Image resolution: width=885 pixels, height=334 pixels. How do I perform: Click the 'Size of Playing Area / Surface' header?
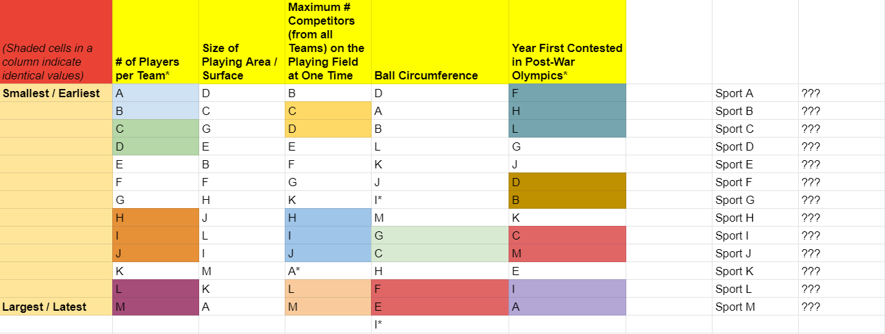[242, 42]
